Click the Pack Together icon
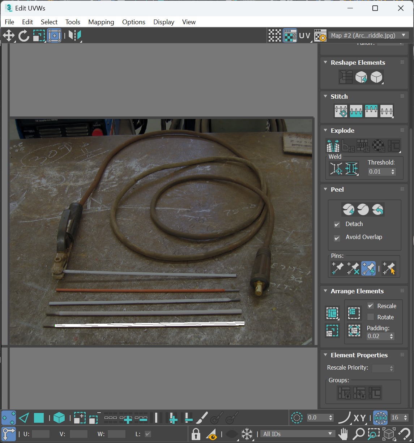 (354, 312)
